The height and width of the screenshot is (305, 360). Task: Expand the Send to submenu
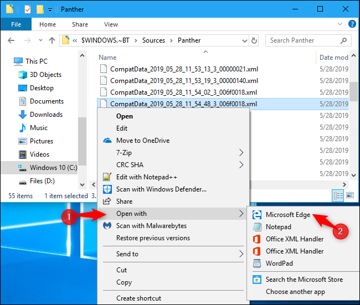(241, 254)
